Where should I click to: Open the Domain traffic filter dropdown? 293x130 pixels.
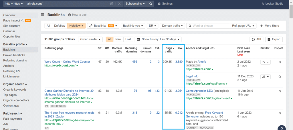point(172,26)
